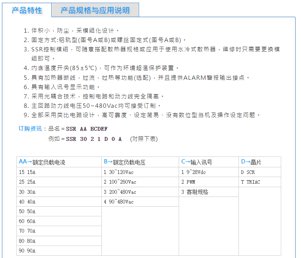The height and width of the screenshot is (258, 301).
Task: Switch to the 产品特性 tab
Action: click(27, 10)
